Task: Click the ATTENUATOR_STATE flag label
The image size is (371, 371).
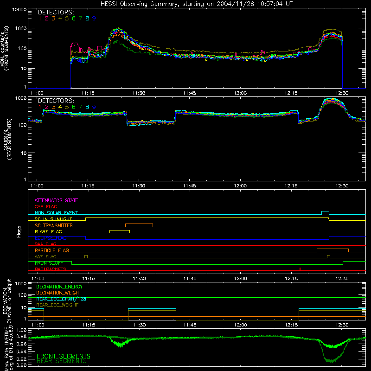Action: tap(56, 200)
